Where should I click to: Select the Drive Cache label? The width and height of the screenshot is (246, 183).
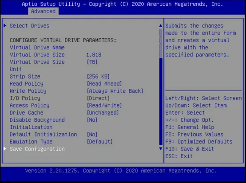pos(27,113)
